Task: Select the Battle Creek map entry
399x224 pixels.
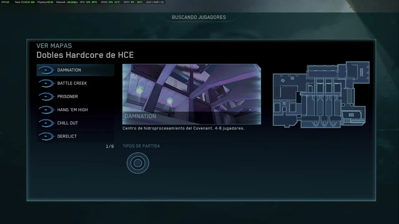Action: coord(75,83)
